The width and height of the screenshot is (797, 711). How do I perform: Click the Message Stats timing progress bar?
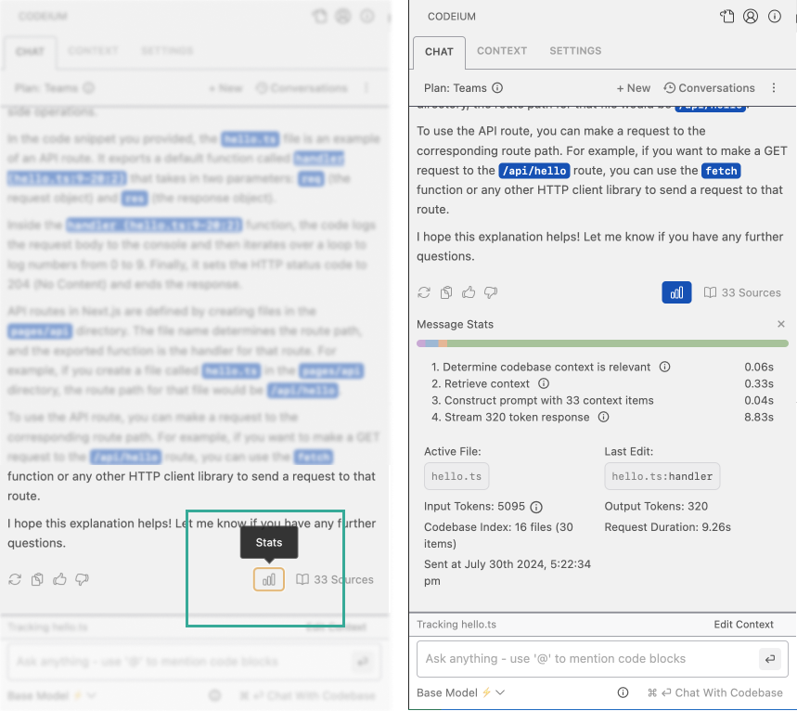pos(602,343)
